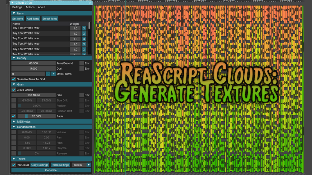Expand the MIDI Notes section

14,121
